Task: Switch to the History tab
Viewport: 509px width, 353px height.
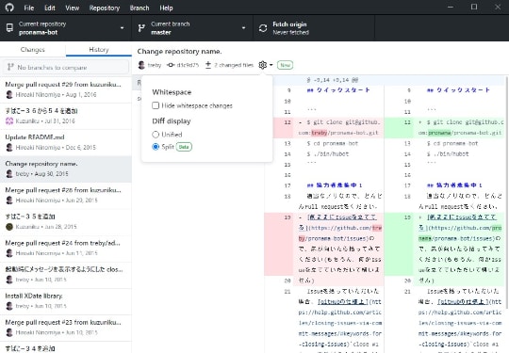Action: pyautogui.click(x=99, y=50)
